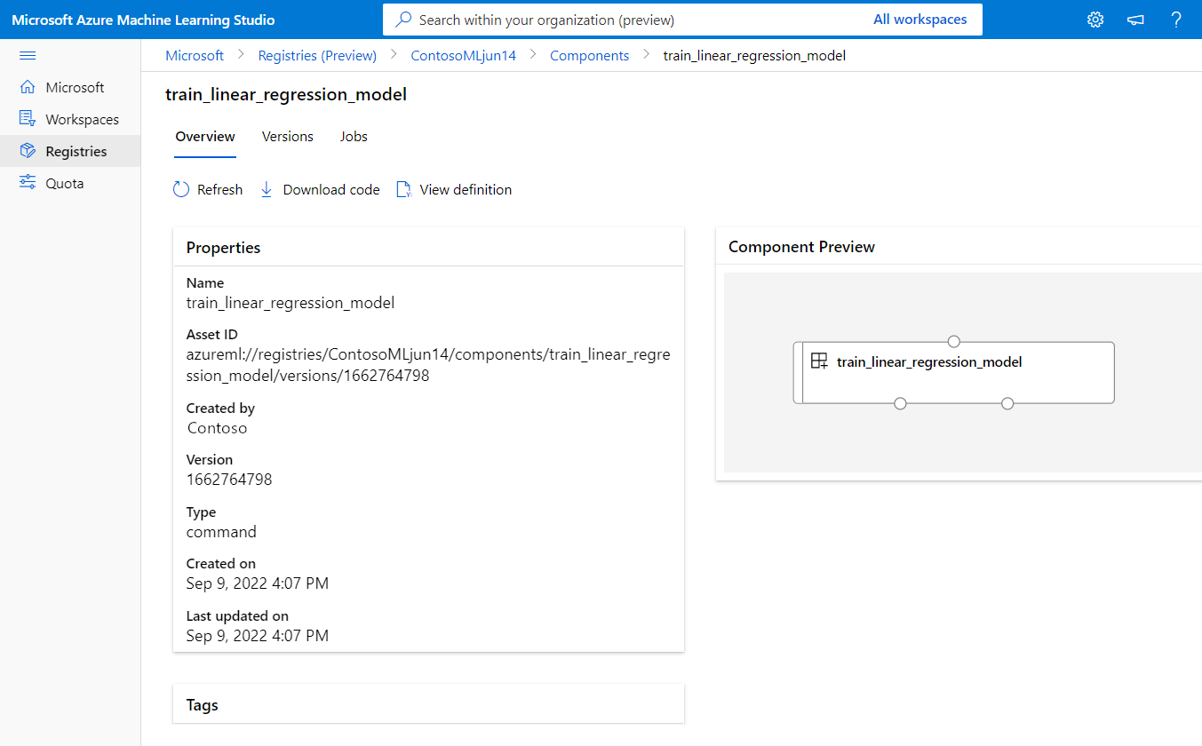Open the feedback megaphone icon
Viewport: 1202px width, 746px height.
1135,20
